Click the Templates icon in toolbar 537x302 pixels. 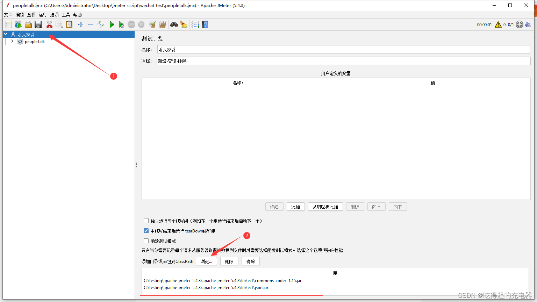18,24
